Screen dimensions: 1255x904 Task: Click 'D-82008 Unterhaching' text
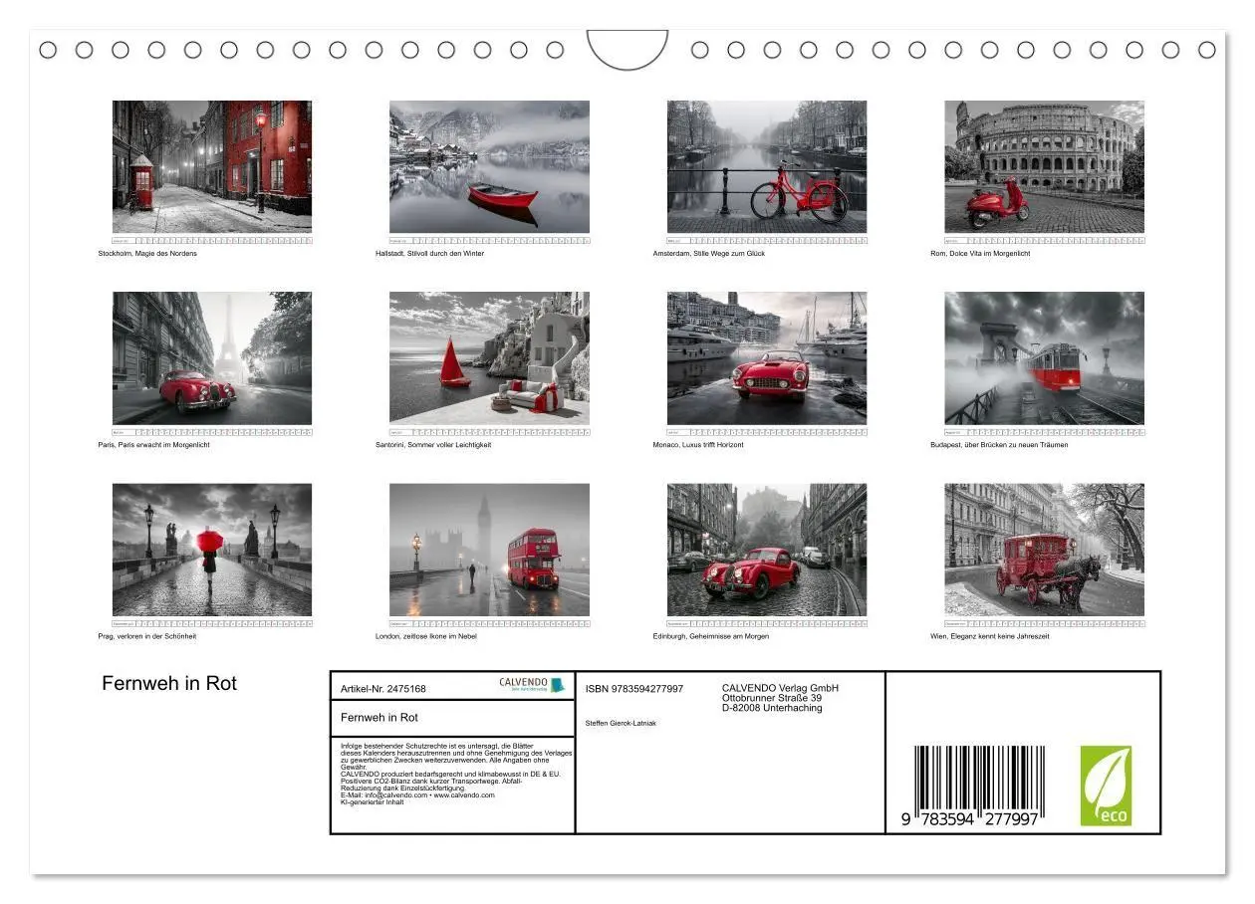772,708
